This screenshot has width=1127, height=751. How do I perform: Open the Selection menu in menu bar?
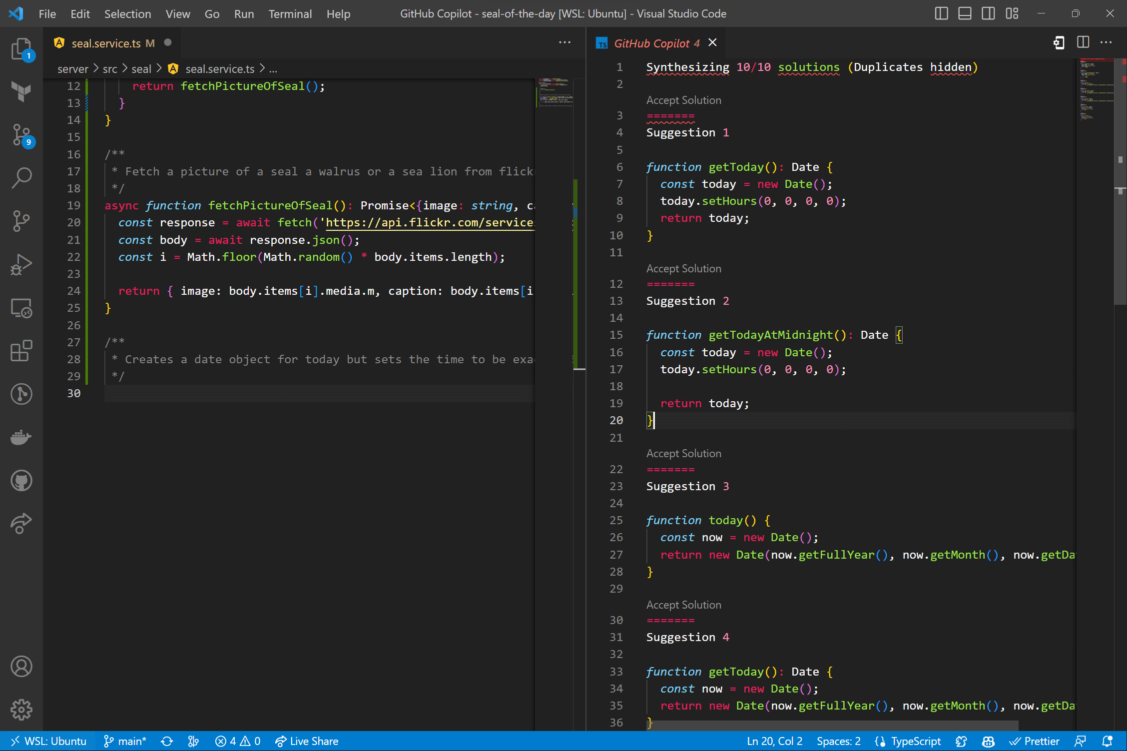(x=125, y=12)
